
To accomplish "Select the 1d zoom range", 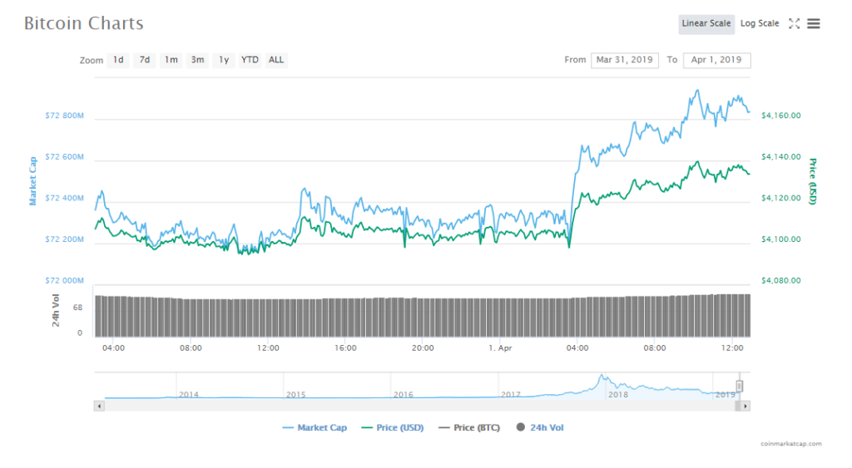I will [118, 60].
